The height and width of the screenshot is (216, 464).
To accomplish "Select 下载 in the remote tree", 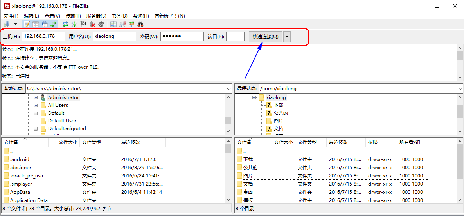I will coord(279,105).
